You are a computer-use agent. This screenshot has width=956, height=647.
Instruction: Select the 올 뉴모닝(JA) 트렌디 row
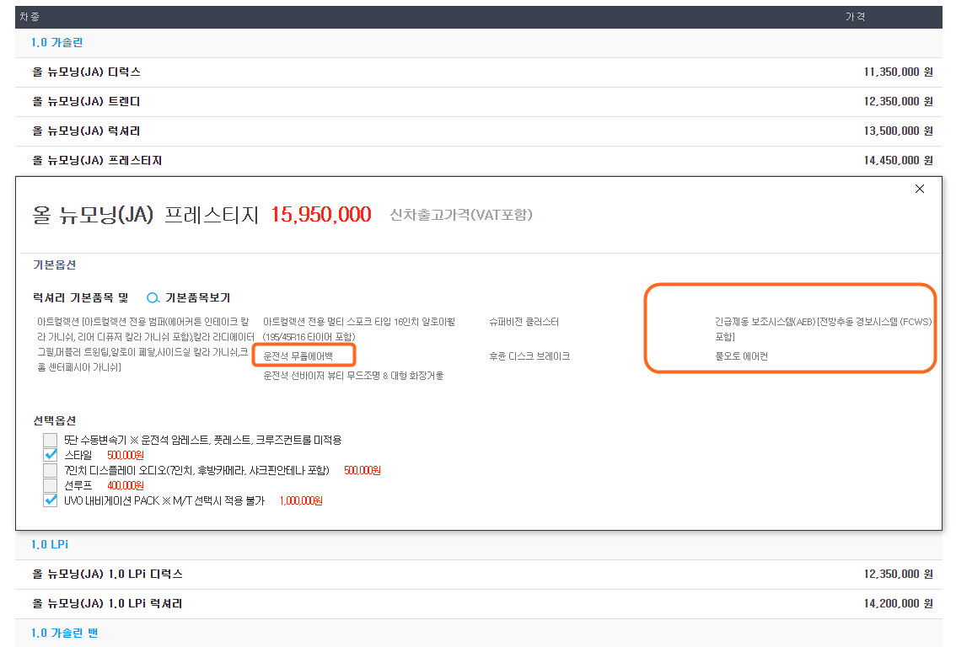[479, 101]
